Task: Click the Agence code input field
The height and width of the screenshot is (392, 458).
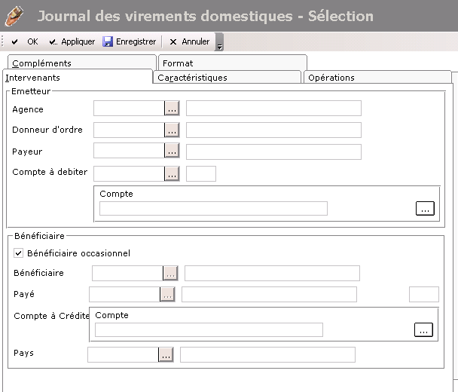Action: (128, 109)
